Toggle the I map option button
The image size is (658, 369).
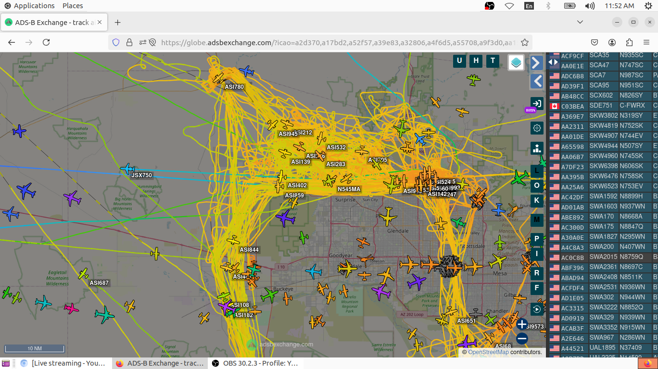(x=537, y=254)
